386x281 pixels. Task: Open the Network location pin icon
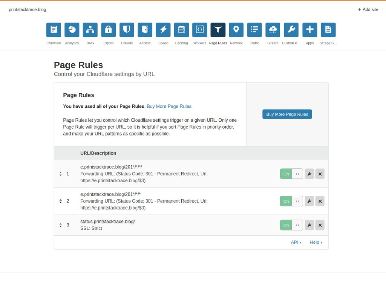pyautogui.click(x=236, y=30)
